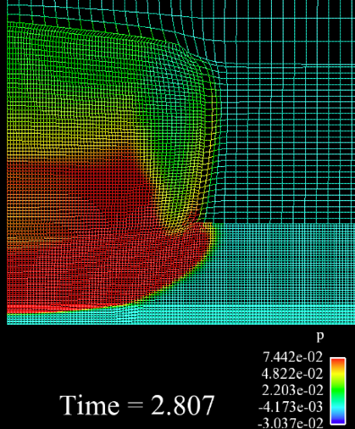Select the 4.822e-02 legend value
Viewport: 355px width, 429px height.
point(292,374)
